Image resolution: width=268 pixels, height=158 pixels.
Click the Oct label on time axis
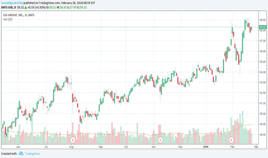[x=126, y=147]
